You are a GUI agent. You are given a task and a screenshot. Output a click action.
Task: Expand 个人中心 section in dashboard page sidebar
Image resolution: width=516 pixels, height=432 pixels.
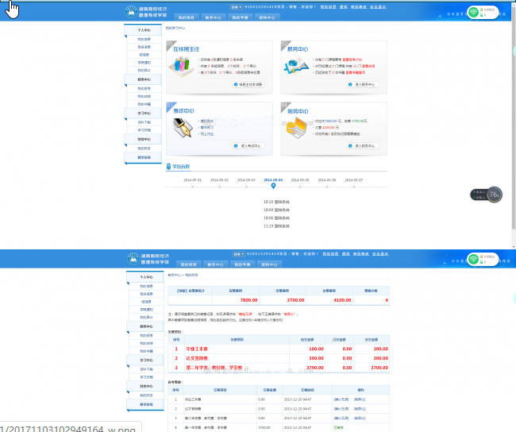point(144,30)
